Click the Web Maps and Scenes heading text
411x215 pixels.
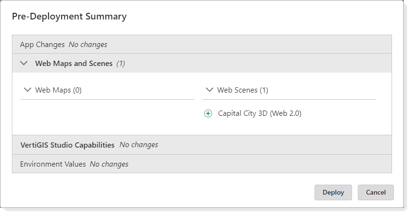(x=74, y=63)
